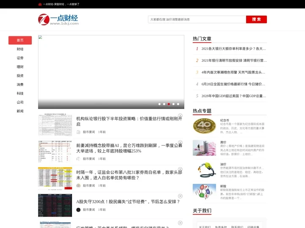Open the 财经 category
Viewport: 305px width, 228px height.
click(20, 49)
